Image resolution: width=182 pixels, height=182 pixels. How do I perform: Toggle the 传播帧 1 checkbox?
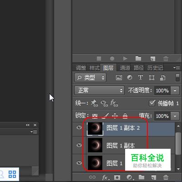[x=152, y=103]
